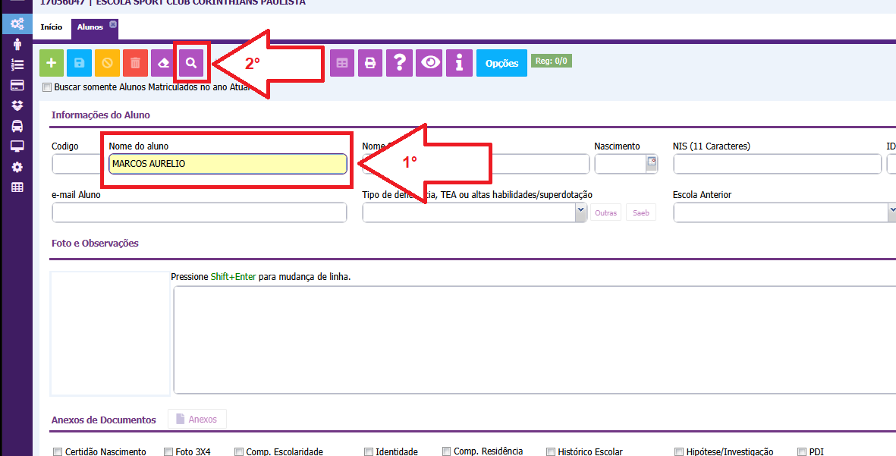Switch to the 'Início' tab
Image resolution: width=896 pixels, height=456 pixels.
click(52, 27)
